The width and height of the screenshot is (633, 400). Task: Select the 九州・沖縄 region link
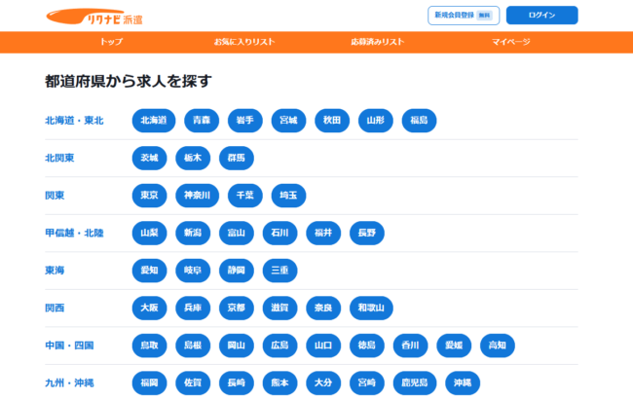pos(69,382)
